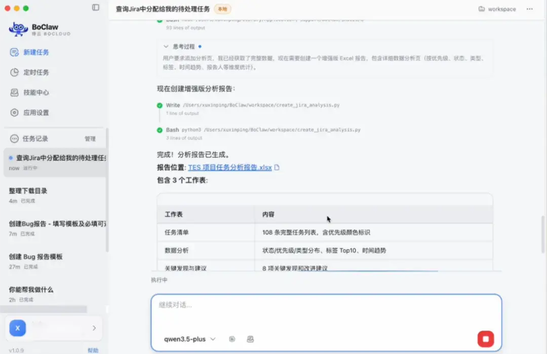Click the workspace folder button
This screenshot has width=547, height=354.
497,9
